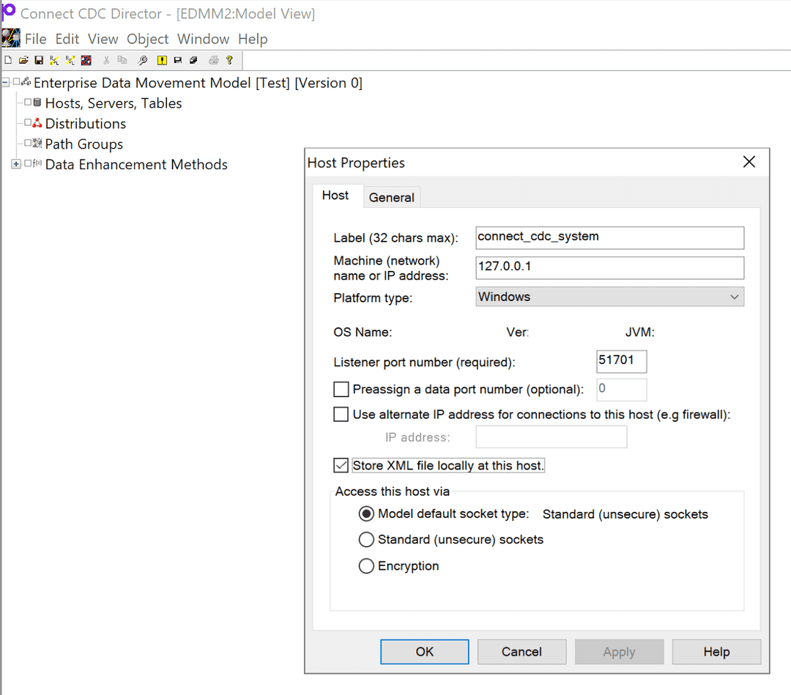Uncheck Store XML file locally at this host
Image resolution: width=791 pixels, height=695 pixels.
tap(341, 465)
